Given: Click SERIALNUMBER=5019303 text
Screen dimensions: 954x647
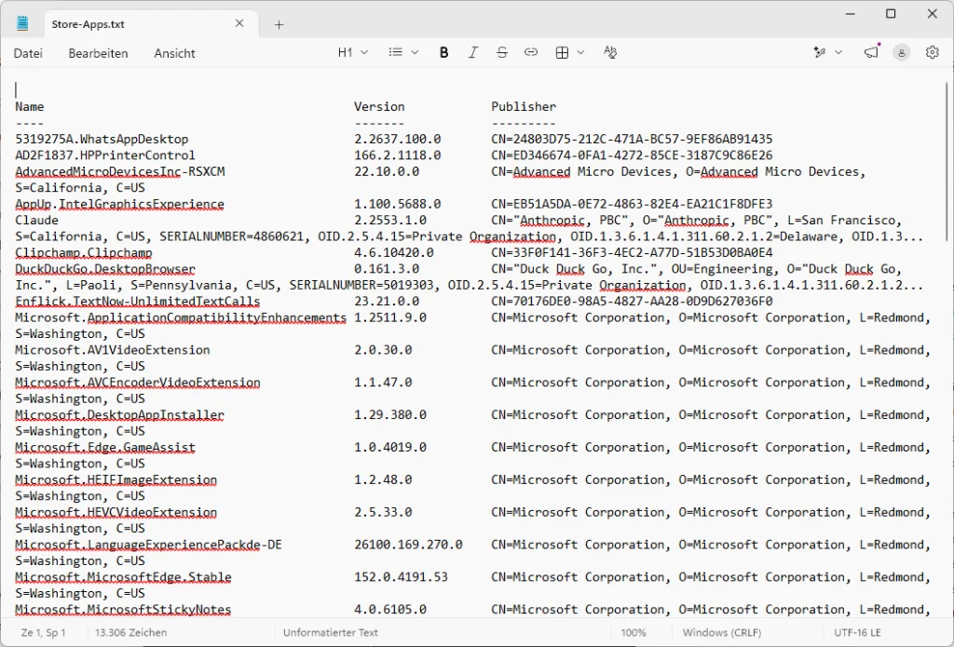Looking at the screenshot, I should [x=361, y=285].
